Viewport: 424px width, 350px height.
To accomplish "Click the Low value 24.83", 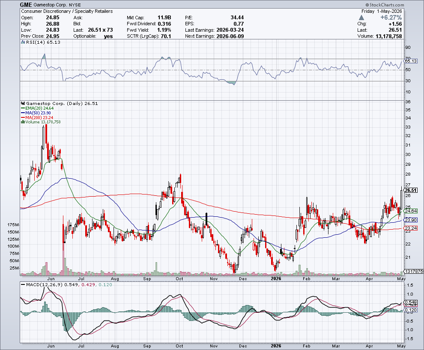I will 52,30.
